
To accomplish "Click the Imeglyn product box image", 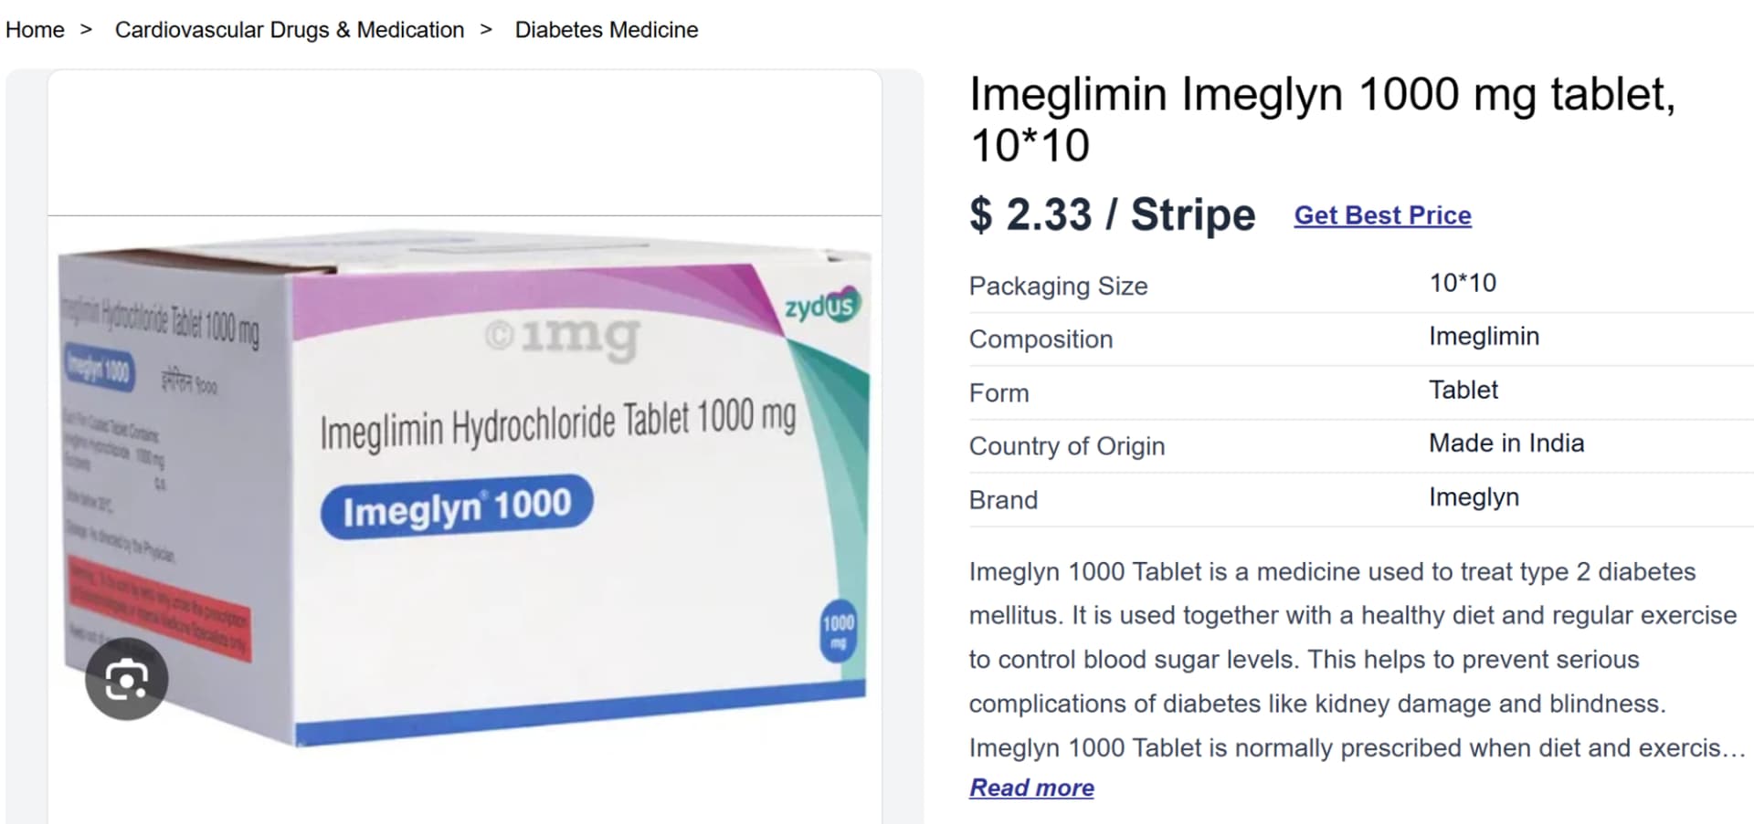I will (464, 493).
